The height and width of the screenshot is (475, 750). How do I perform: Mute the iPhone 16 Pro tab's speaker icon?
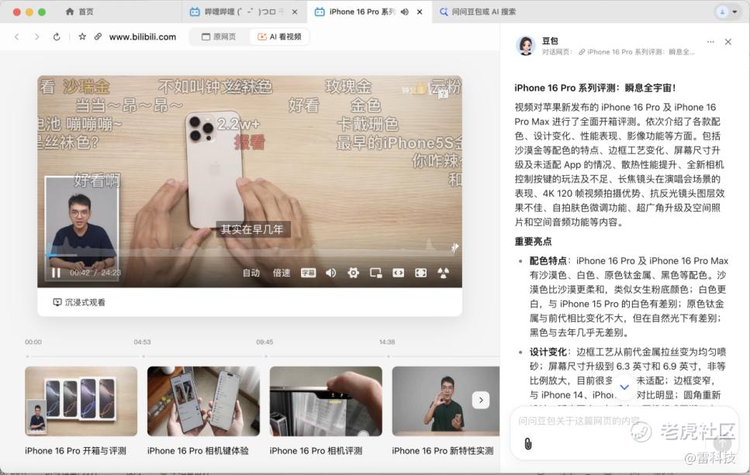click(405, 12)
